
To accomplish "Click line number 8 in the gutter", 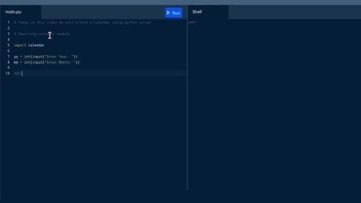I will 8,62.
